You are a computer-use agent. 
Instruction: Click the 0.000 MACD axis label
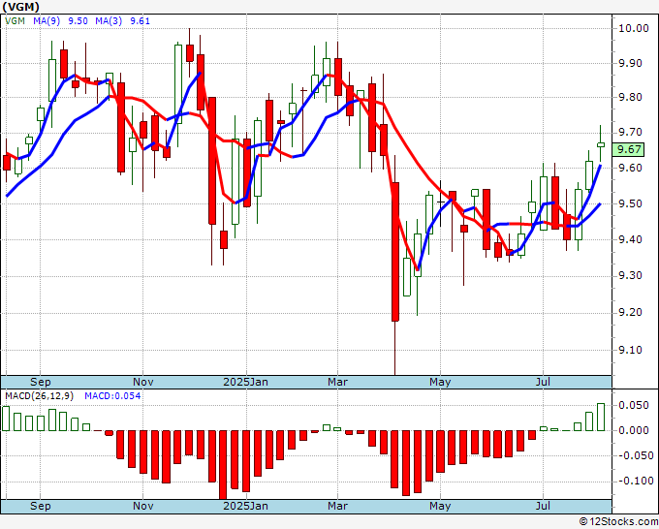click(634, 430)
